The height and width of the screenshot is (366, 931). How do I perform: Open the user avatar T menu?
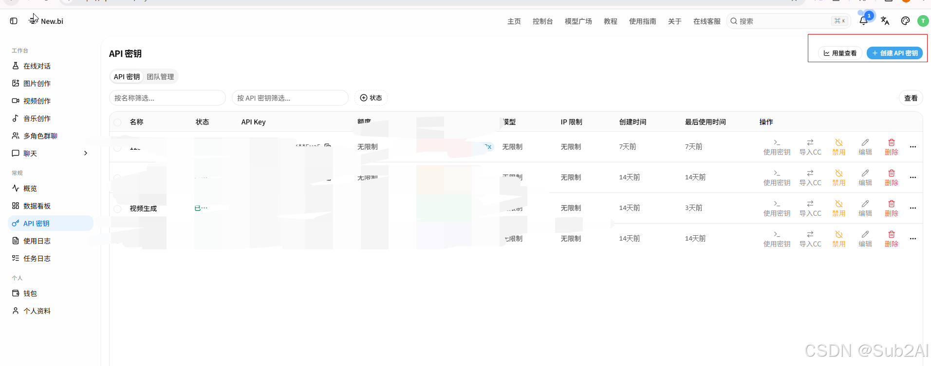coord(923,21)
